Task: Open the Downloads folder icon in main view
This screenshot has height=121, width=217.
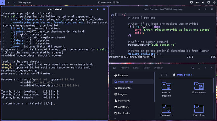Action: 166,110
